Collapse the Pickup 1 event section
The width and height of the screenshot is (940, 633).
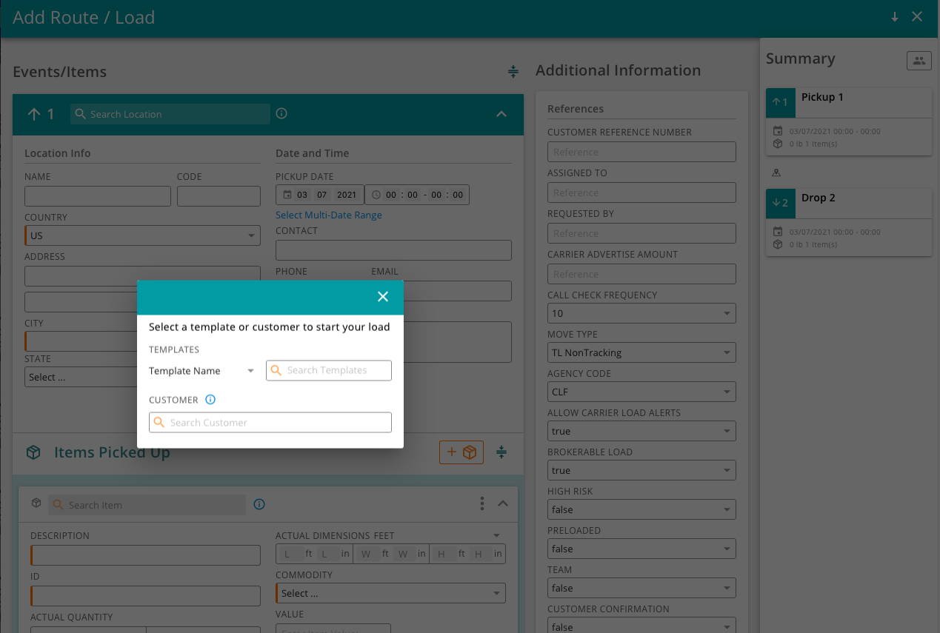click(x=501, y=115)
